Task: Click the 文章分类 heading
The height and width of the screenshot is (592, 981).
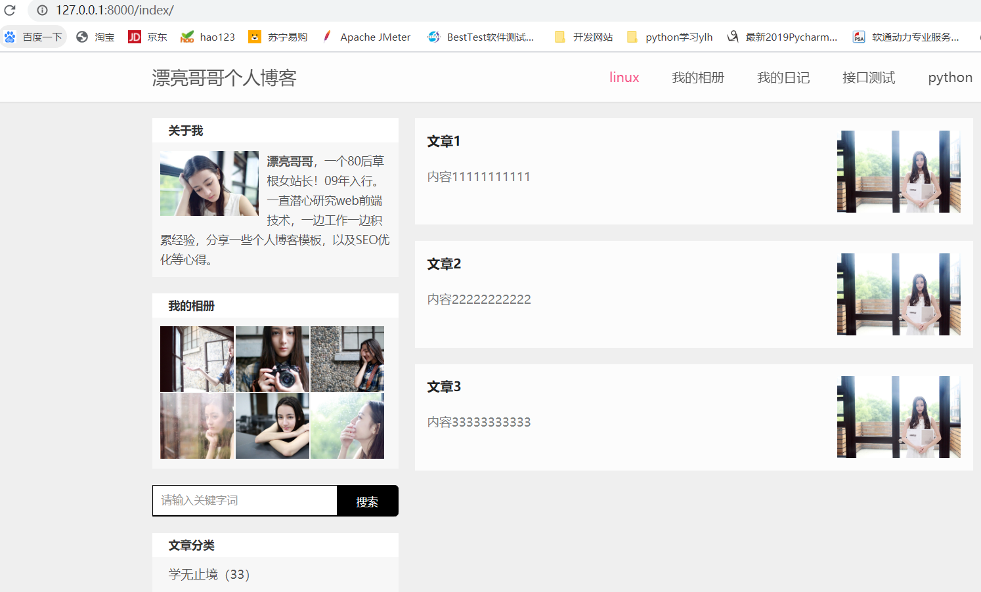Action: point(191,545)
